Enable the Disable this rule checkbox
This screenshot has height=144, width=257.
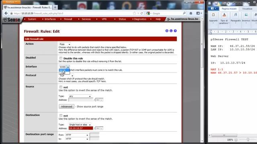pyautogui.click(x=61, y=58)
